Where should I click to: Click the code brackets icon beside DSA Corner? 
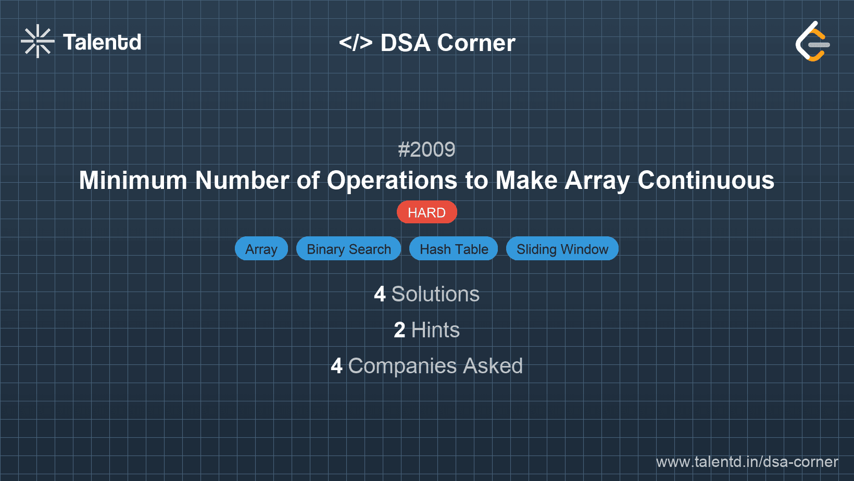356,43
